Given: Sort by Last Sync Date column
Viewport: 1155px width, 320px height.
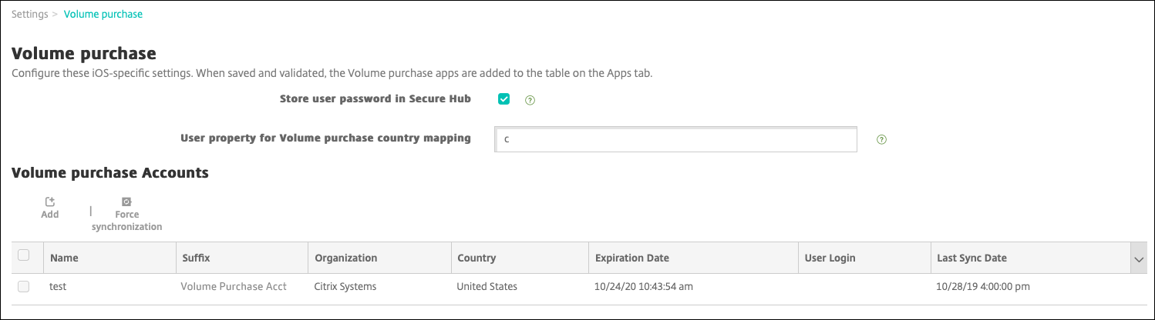Looking at the screenshot, I should pyautogui.click(x=971, y=258).
